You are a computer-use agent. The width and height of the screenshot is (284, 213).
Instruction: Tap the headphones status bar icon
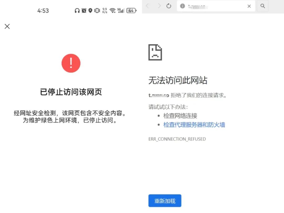[77, 11]
